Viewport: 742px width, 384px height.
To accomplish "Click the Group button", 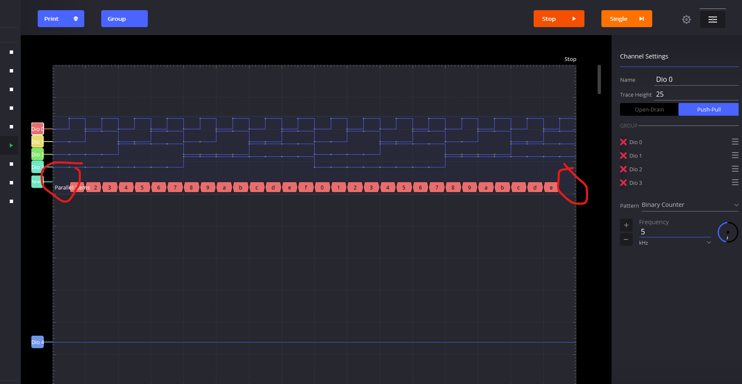I will tap(124, 19).
